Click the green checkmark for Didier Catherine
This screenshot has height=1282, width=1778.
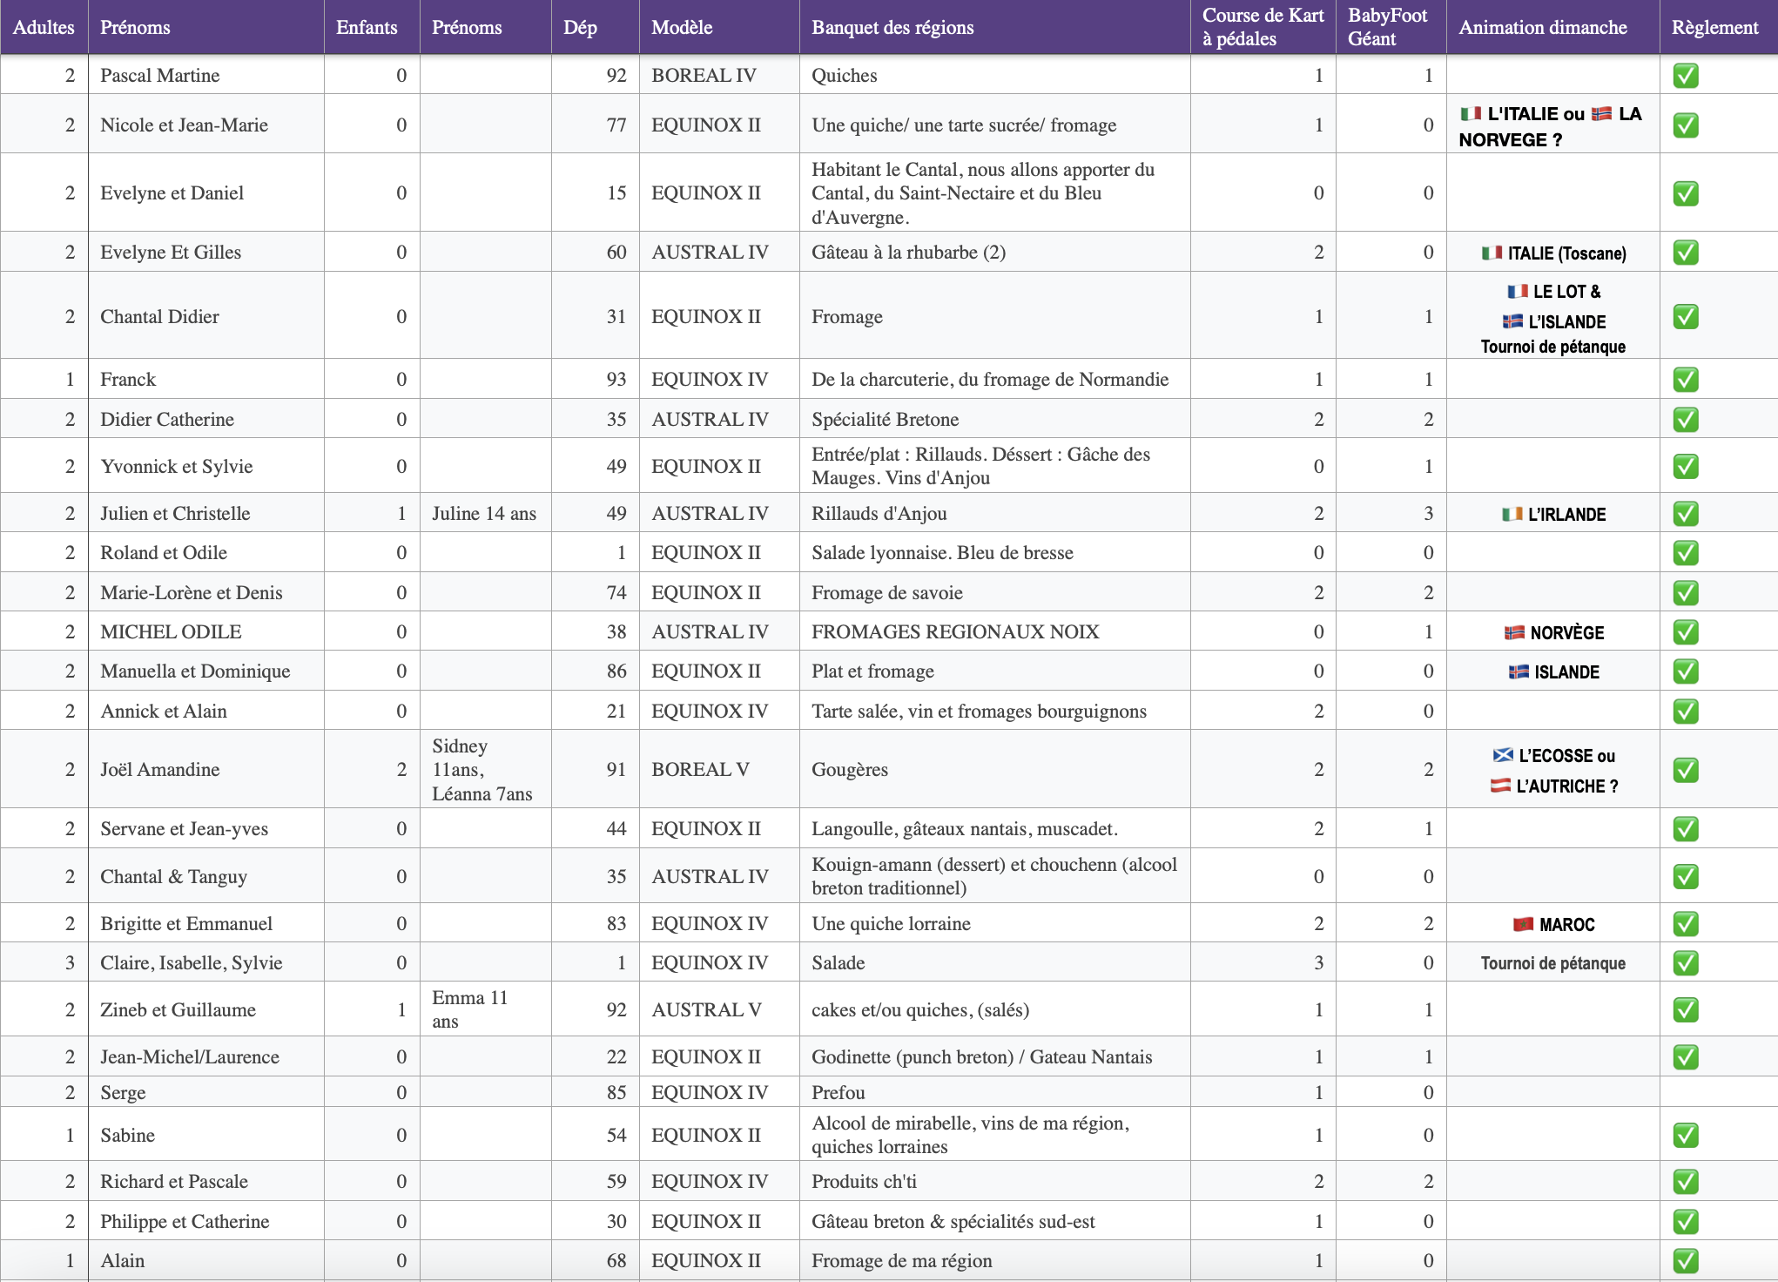point(1686,420)
